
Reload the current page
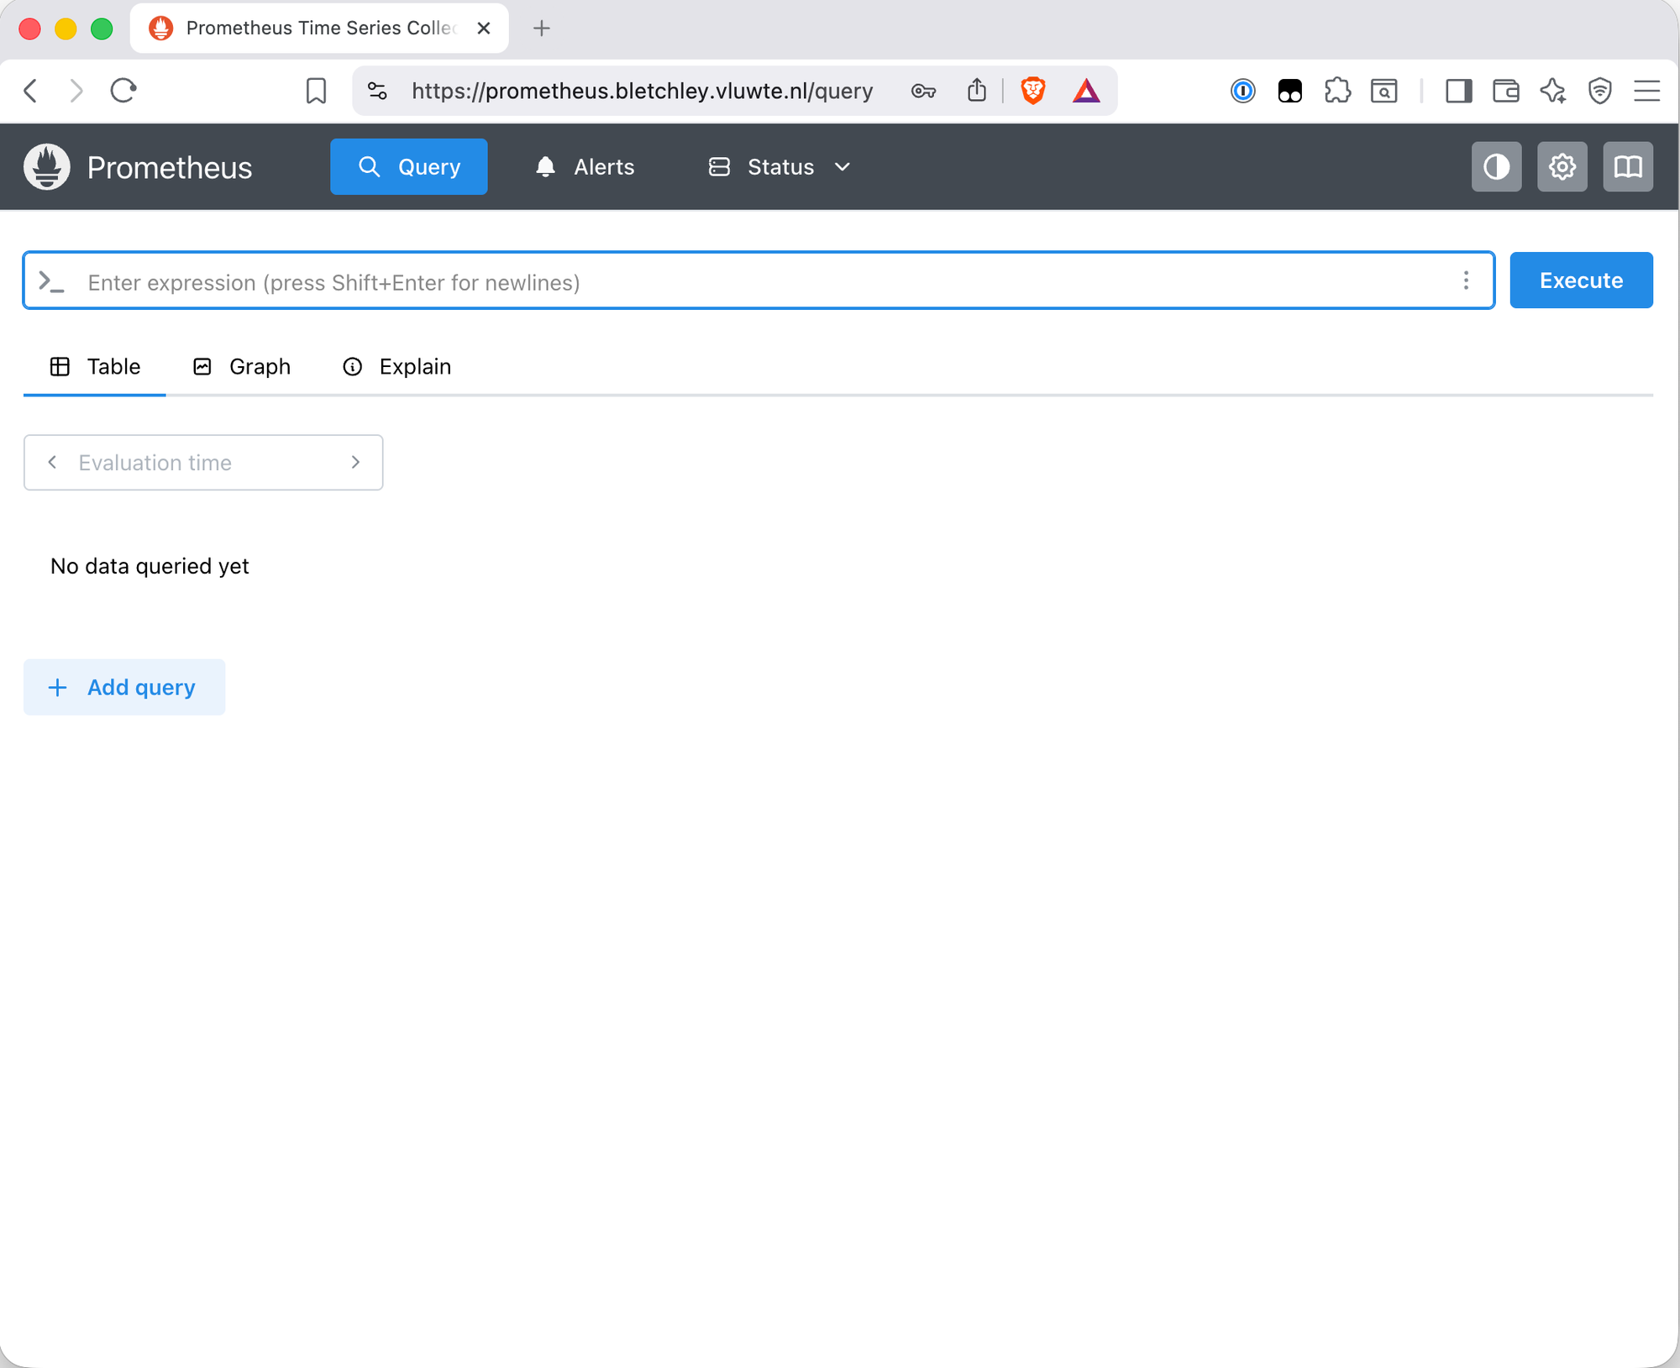[123, 90]
